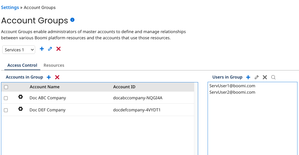Image resolution: width=299 pixels, height=155 pixels.
Task: Edit the Services 1 group using the pencil icon
Action: (x=50, y=49)
